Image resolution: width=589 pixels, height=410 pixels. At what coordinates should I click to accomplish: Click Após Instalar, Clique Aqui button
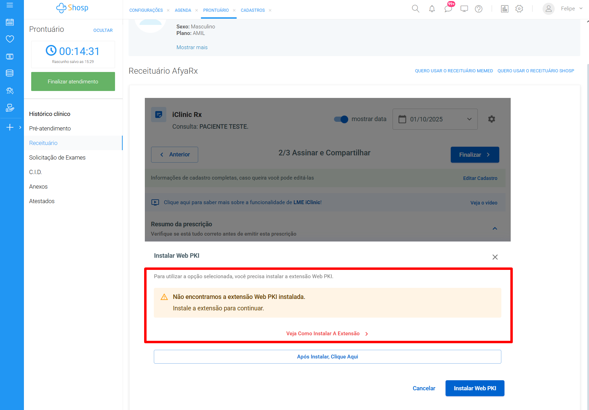click(x=327, y=357)
